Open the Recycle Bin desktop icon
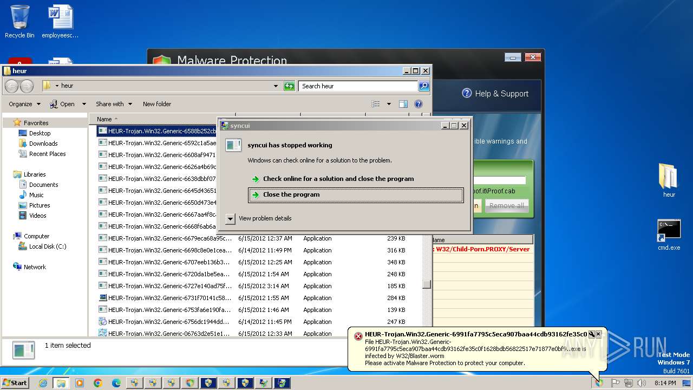This screenshot has width=693, height=390. tap(19, 22)
